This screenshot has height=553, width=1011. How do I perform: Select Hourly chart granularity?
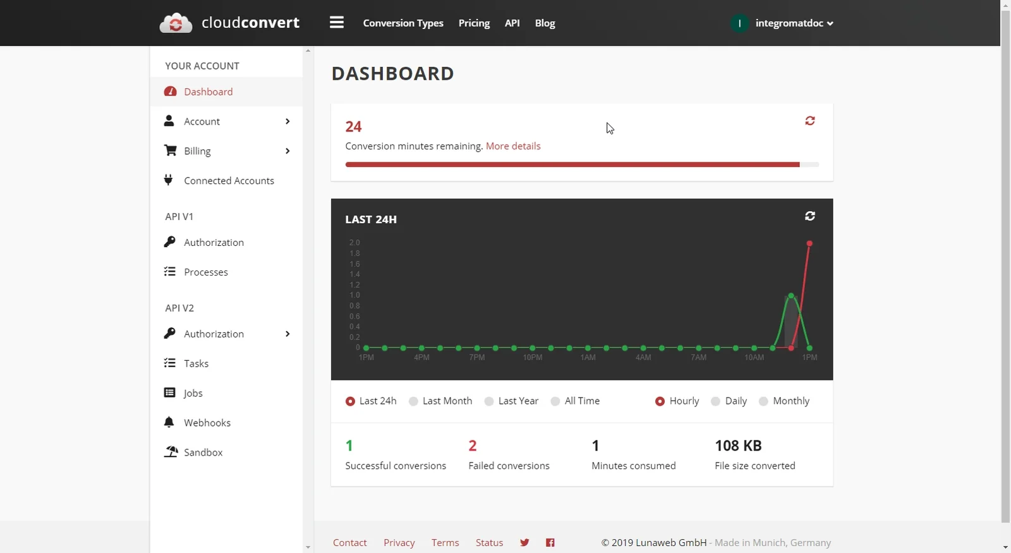tap(677, 401)
